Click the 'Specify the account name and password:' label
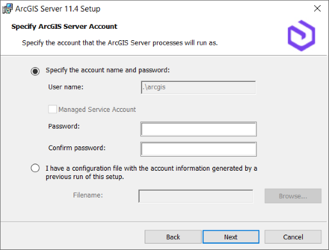The image size is (329, 250). point(108,70)
